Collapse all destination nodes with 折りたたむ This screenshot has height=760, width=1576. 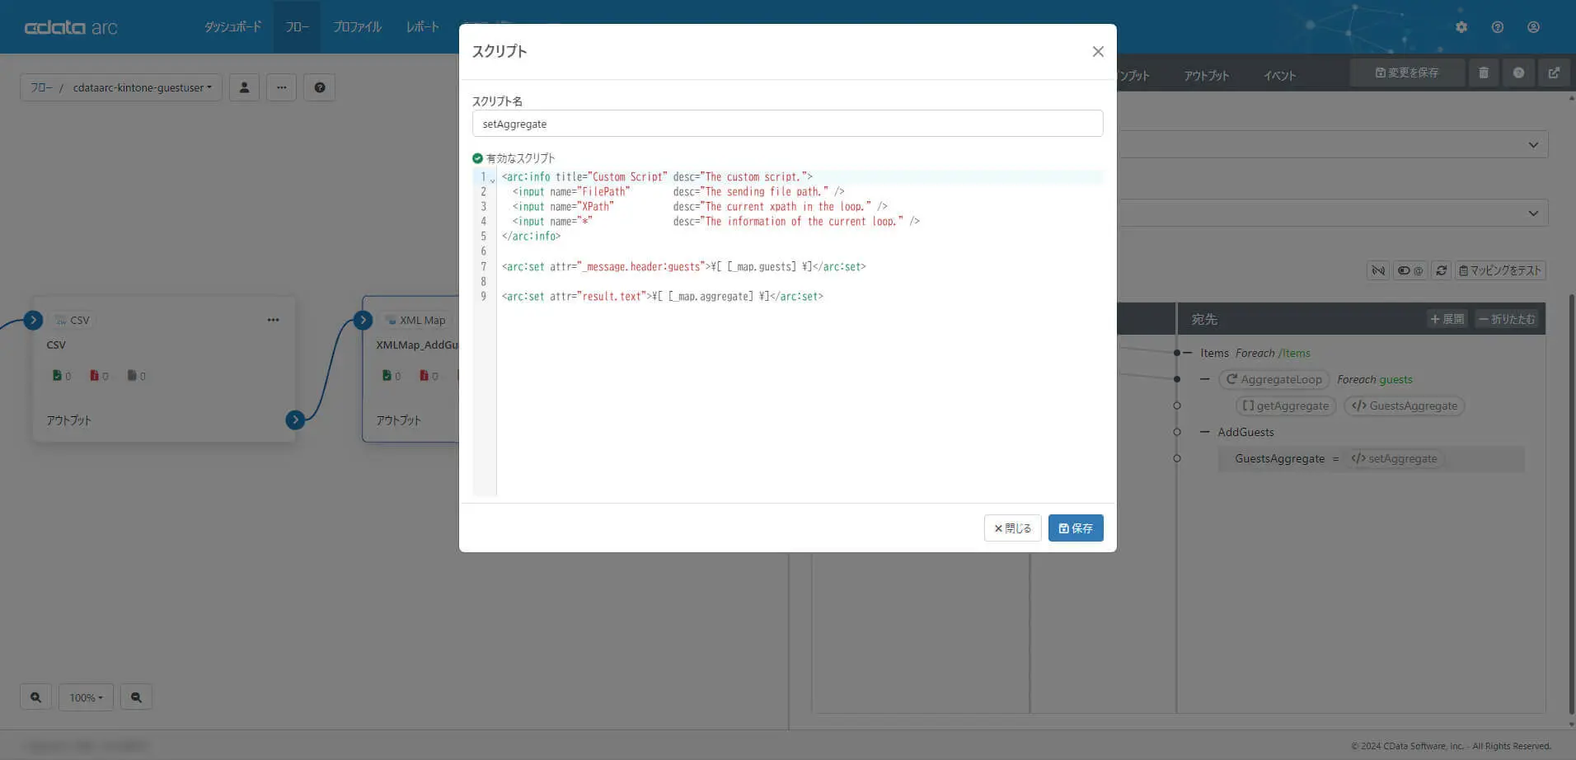coord(1507,319)
